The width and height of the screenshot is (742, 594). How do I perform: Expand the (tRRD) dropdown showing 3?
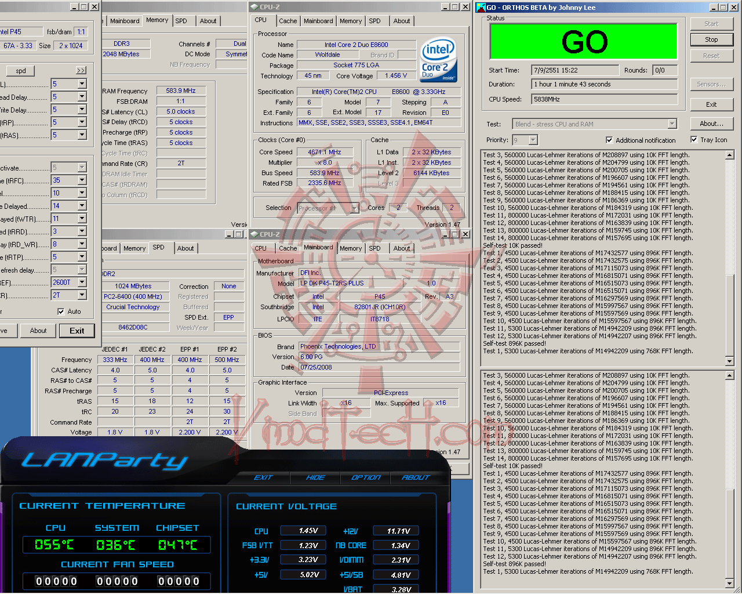point(82,231)
